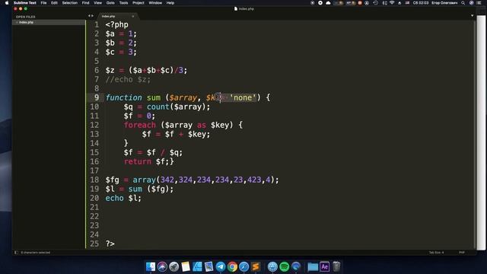The image size is (487, 274).
Task: Click the Siri icon in menu bar
Action: coord(472,3)
